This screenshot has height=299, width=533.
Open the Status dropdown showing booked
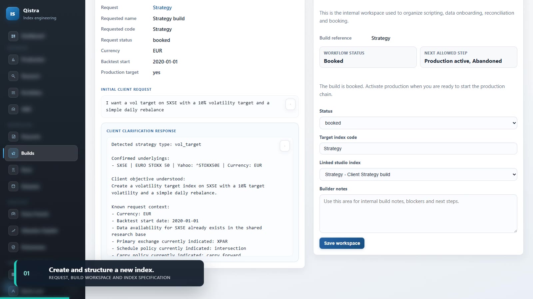coord(418,123)
